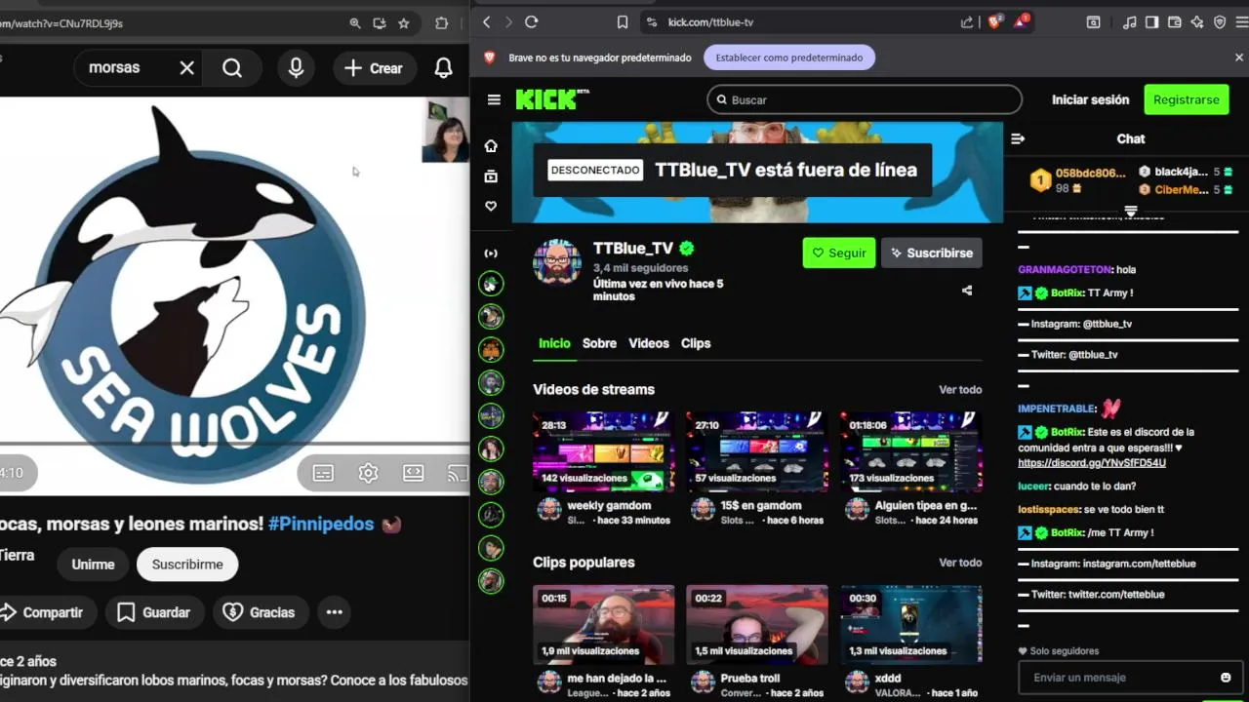Open more actions ellipsis under YouTube video
The height and width of the screenshot is (702, 1249).
pos(335,612)
